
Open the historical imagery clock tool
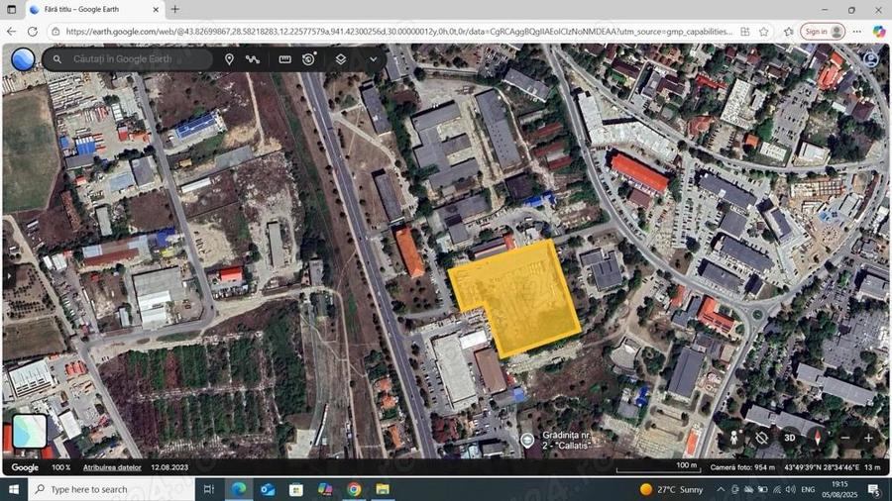coord(309,59)
